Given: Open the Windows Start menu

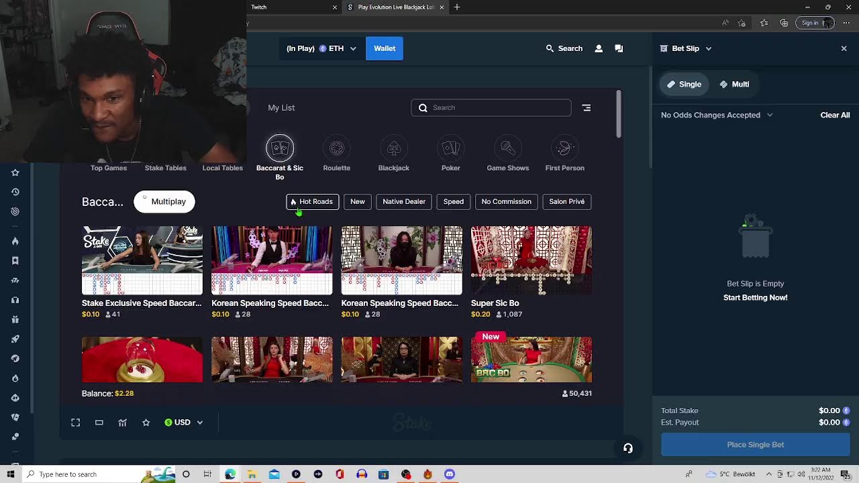Looking at the screenshot, I should (11, 474).
